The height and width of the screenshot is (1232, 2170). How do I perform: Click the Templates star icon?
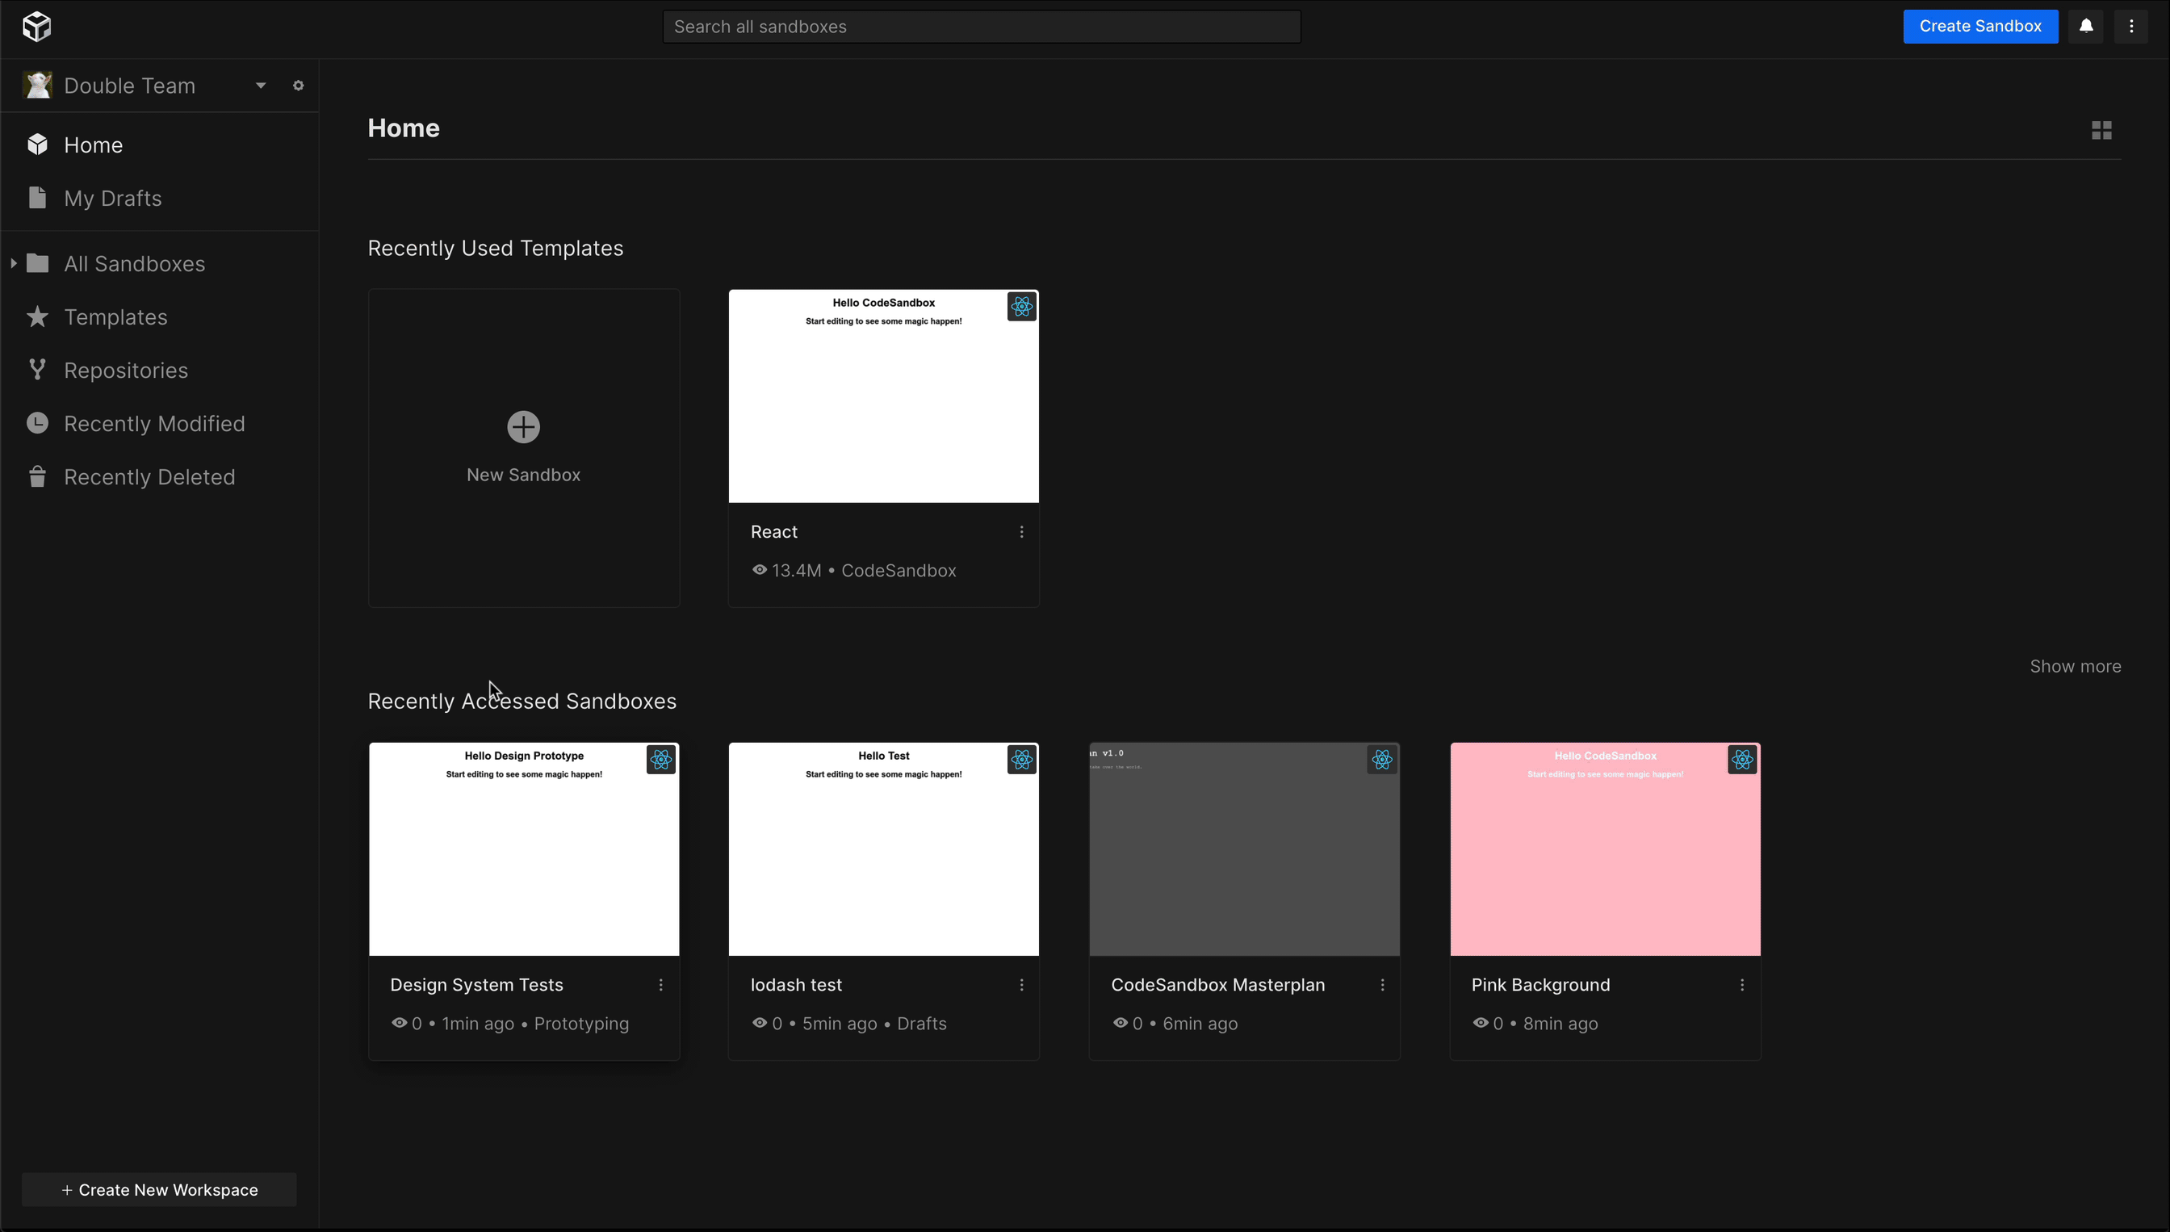pos(37,317)
